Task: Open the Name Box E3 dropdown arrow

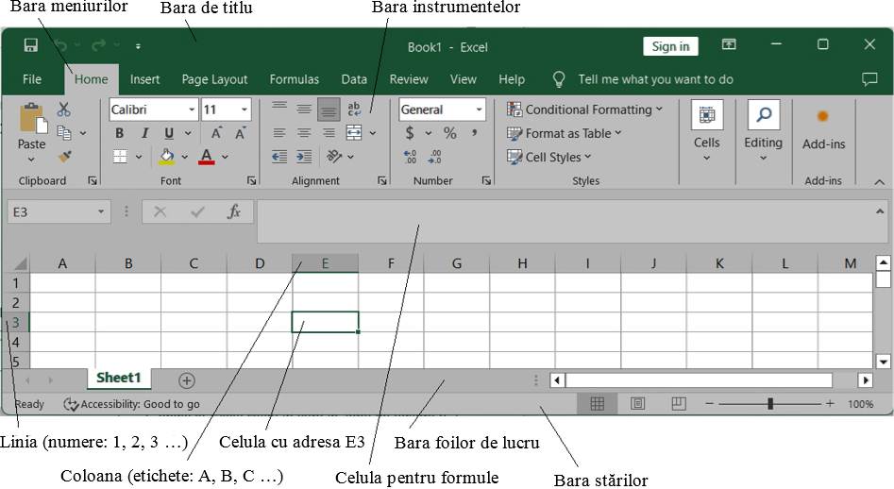Action: coord(101,212)
